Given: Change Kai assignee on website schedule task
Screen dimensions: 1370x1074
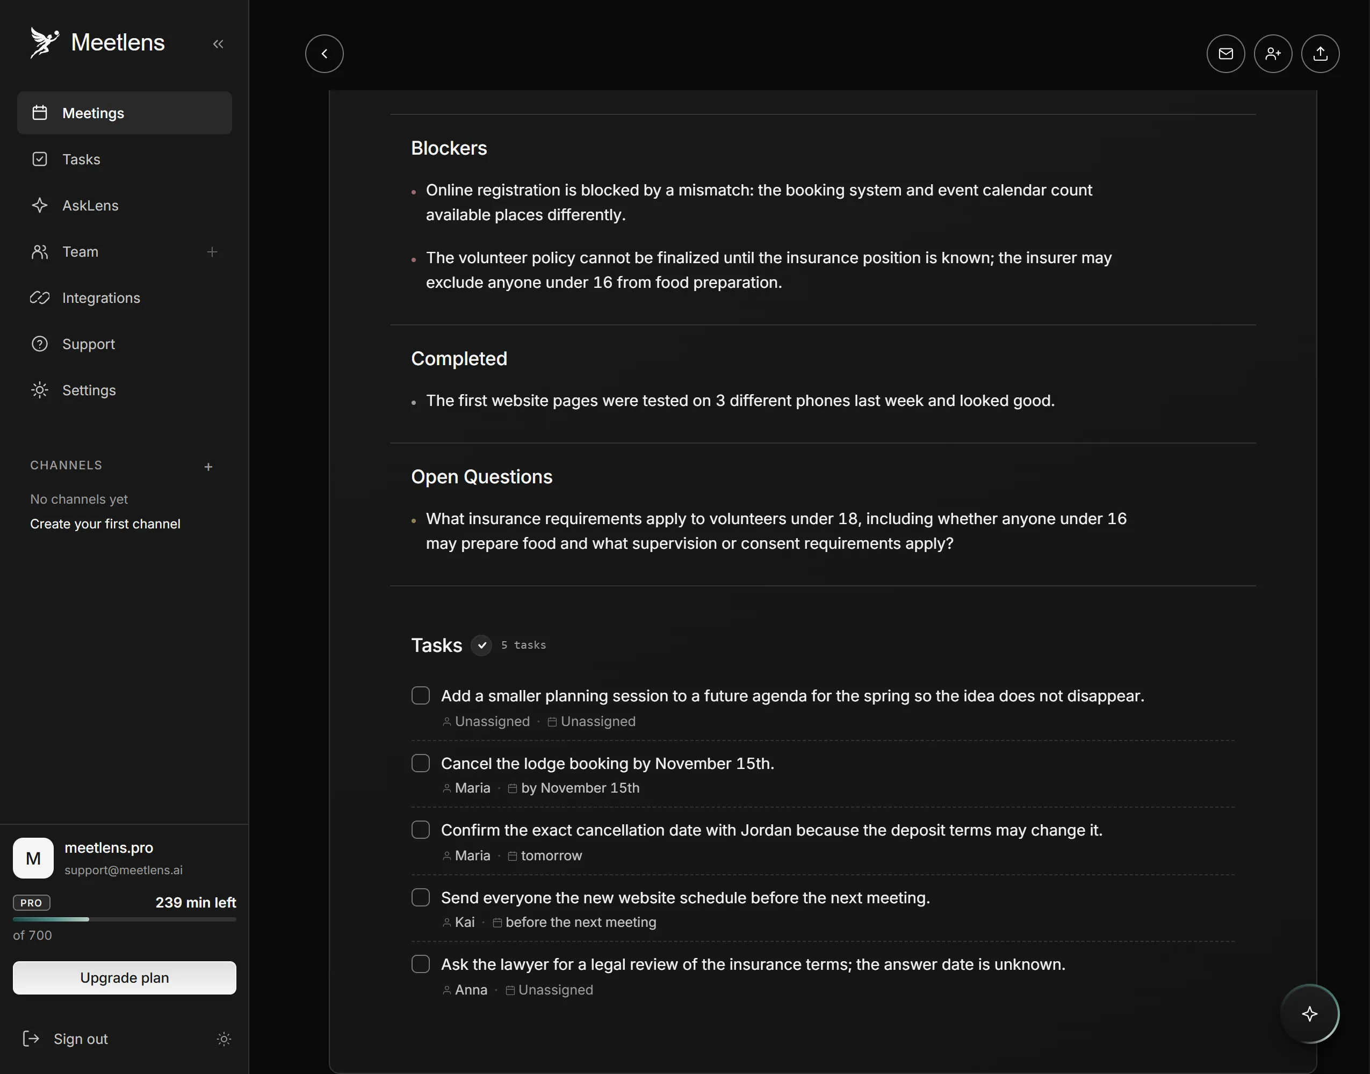Looking at the screenshot, I should point(459,923).
